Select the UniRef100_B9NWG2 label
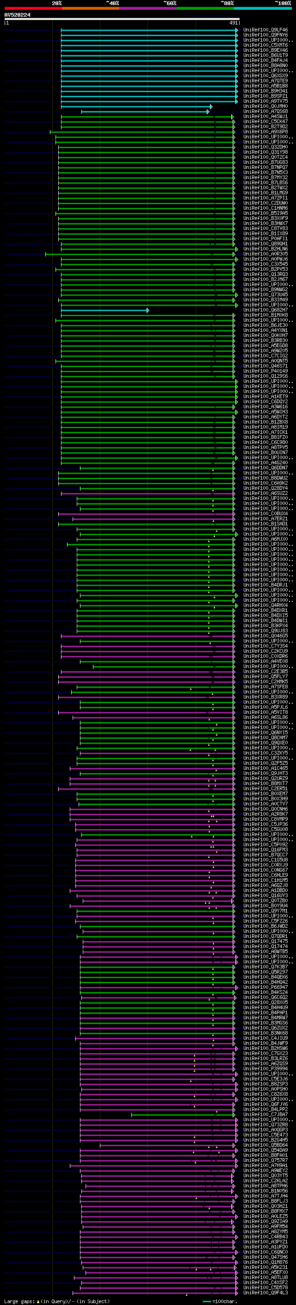This screenshot has width=296, height=1305. click(x=265, y=289)
